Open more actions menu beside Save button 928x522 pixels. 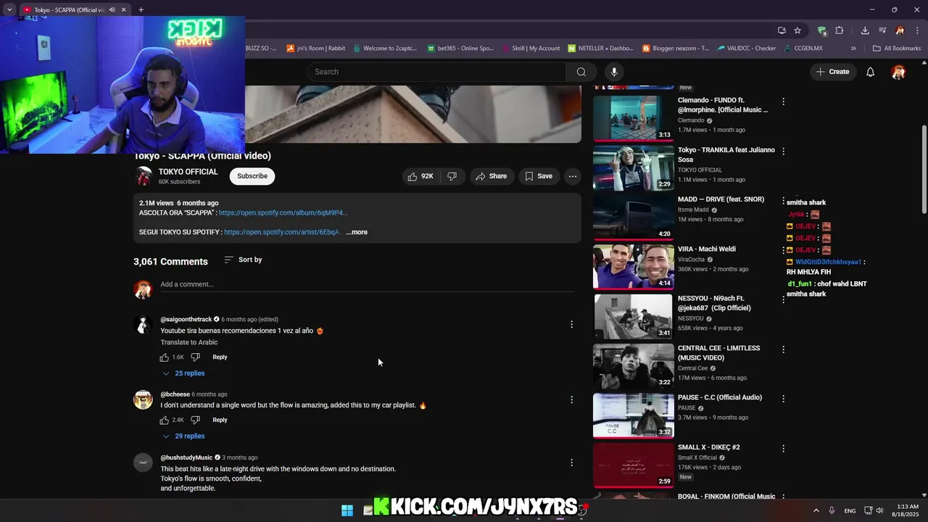pyautogui.click(x=572, y=176)
